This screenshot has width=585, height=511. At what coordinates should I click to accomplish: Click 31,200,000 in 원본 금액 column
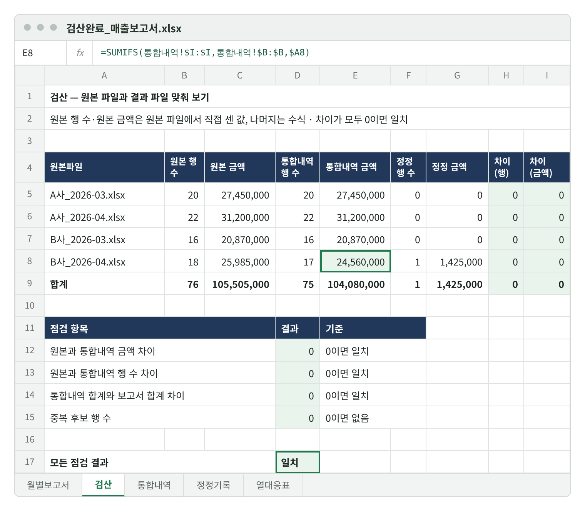coord(240,217)
